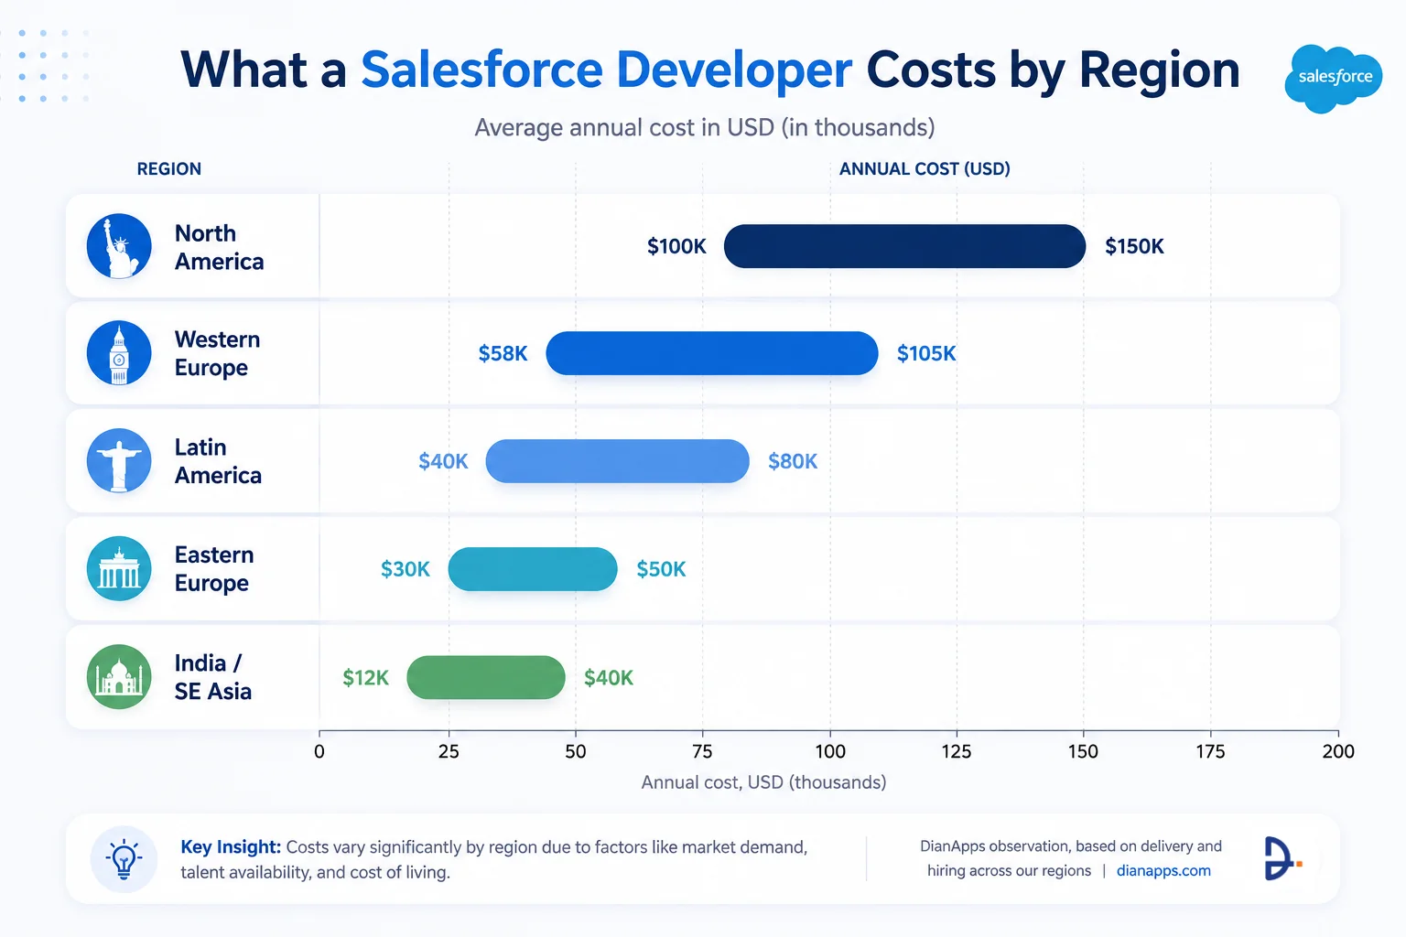Click the 'Annual cost, USD (thousands)' axis title
Screen dimensions: 1406x937
click(x=763, y=782)
